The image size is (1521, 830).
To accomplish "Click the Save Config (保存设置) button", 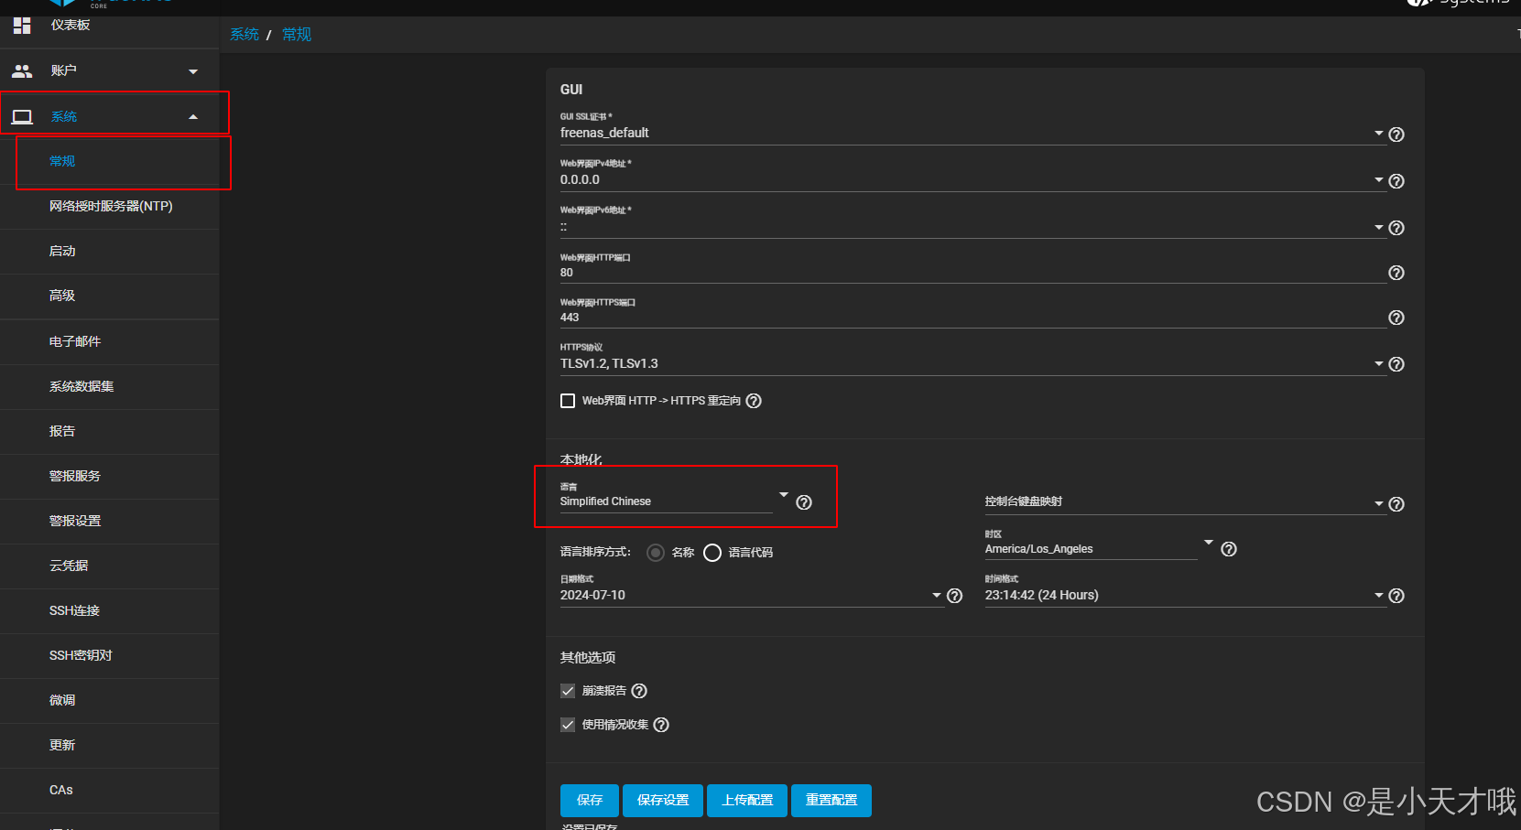I will tap(663, 801).
